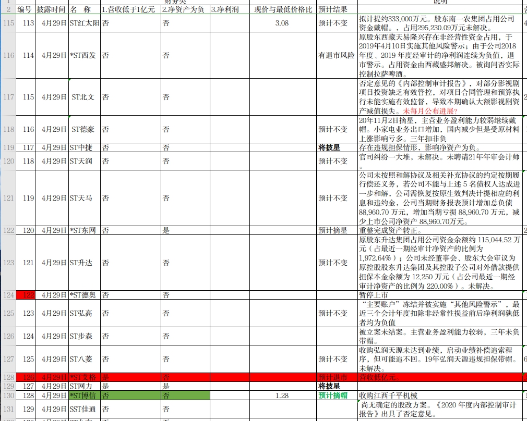Select 暂停上市 note cell
527x421 pixels.
(x=440, y=295)
